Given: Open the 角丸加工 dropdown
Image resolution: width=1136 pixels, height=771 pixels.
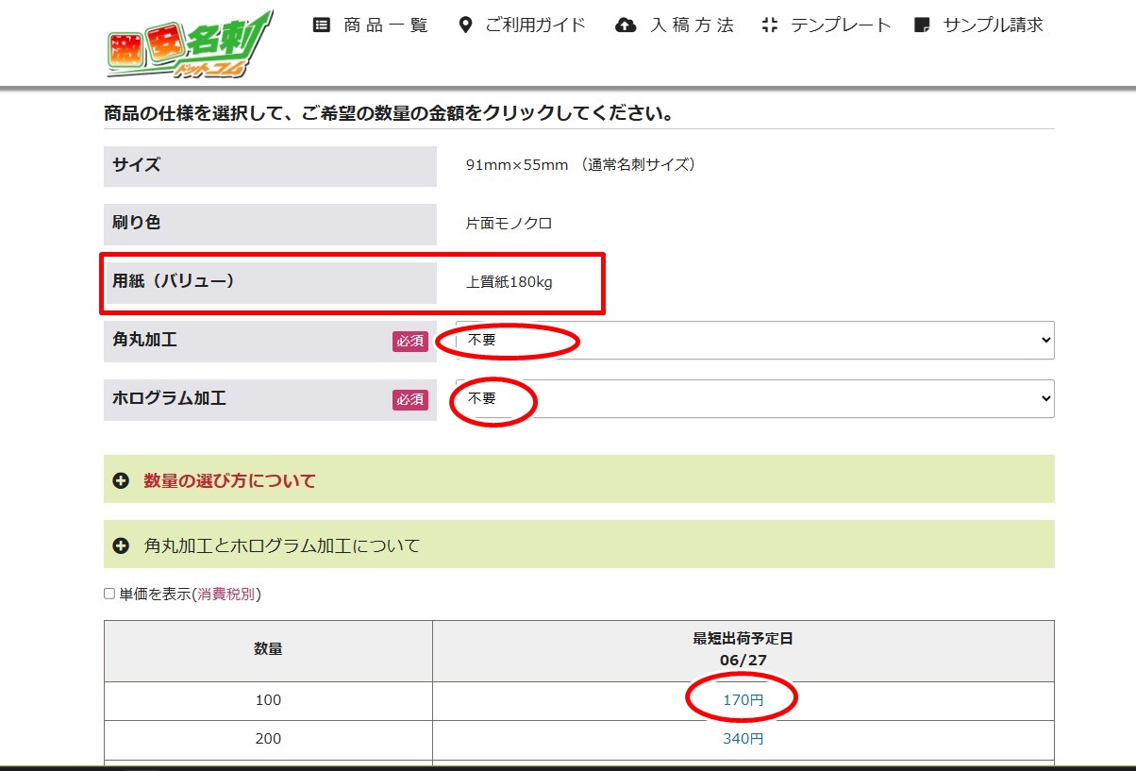Looking at the screenshot, I should click(755, 341).
